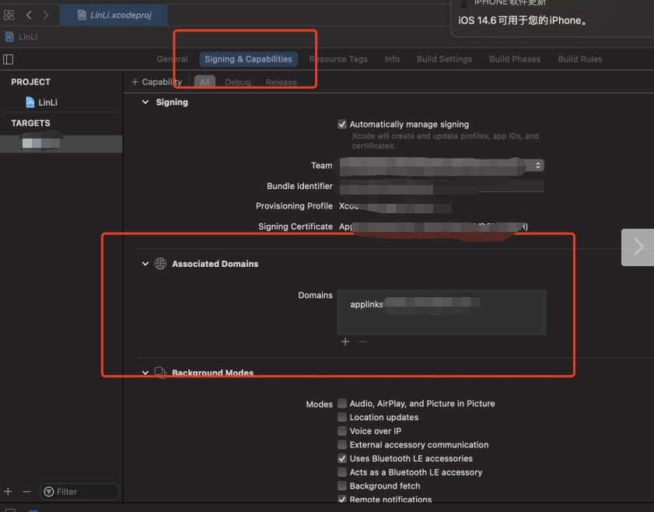Click the Bundle Identifier field
The height and width of the screenshot is (512, 654).
442,186
